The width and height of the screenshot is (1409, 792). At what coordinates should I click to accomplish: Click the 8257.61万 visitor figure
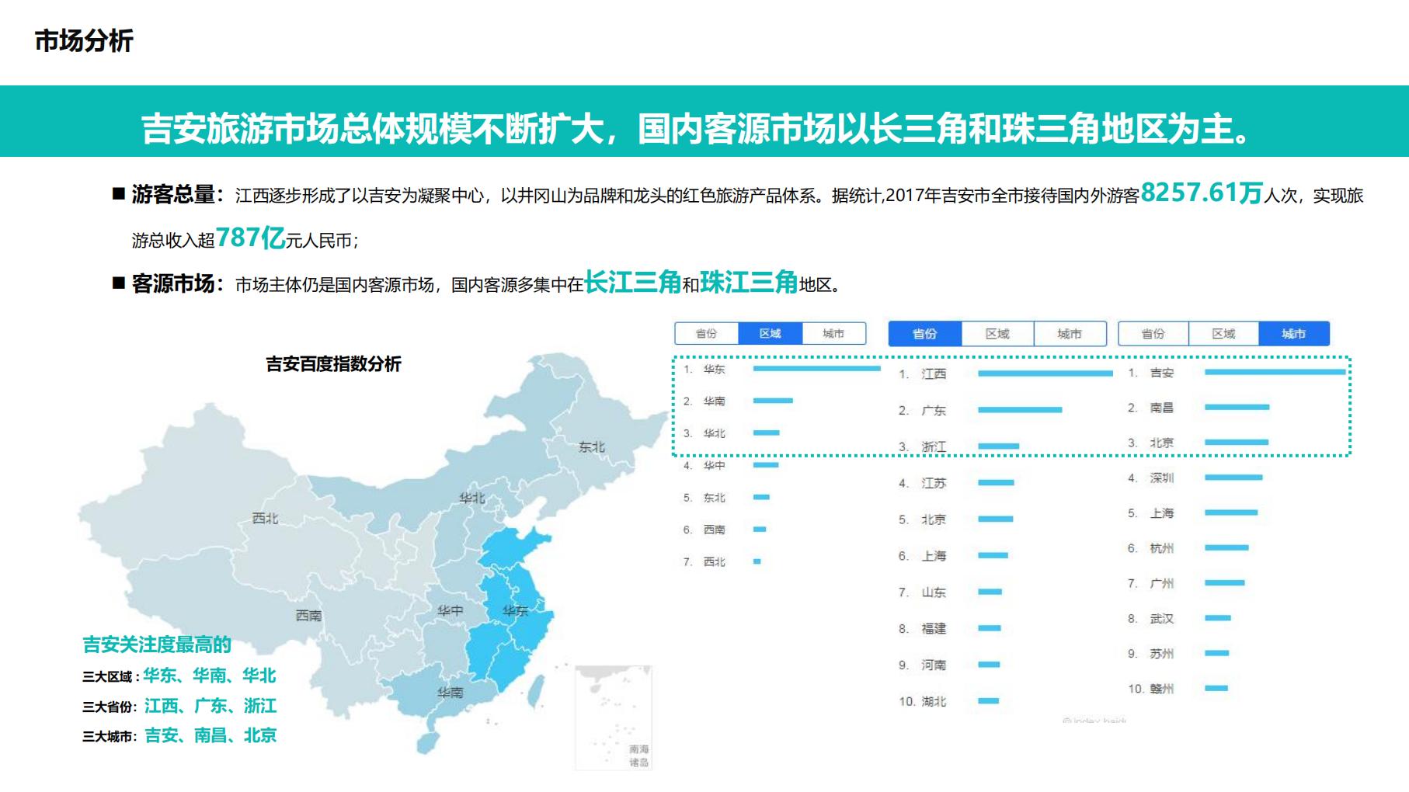point(1202,192)
